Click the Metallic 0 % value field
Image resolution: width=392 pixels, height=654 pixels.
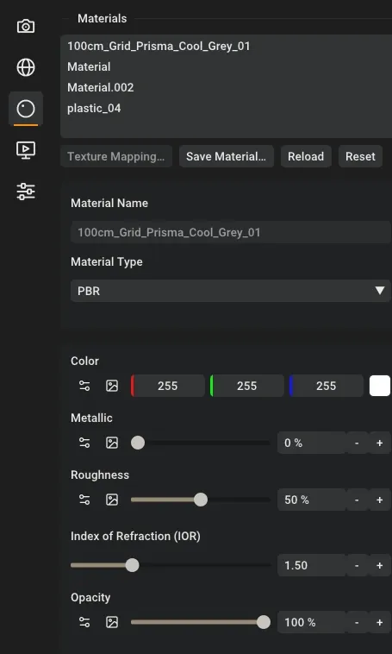point(312,443)
